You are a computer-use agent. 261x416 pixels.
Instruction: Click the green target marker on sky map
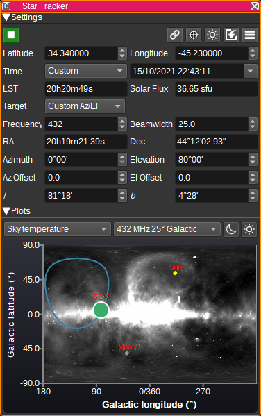pos(101,310)
